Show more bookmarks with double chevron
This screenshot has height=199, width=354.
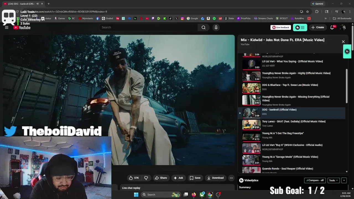(x=326, y=19)
